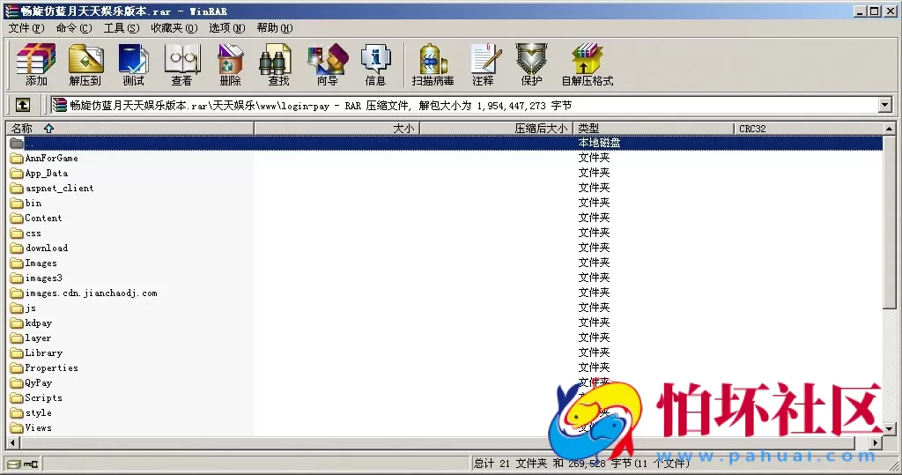Image resolution: width=902 pixels, height=475 pixels.
Task: Click the 删除 (Delete) toolbar icon
Action: 230,64
